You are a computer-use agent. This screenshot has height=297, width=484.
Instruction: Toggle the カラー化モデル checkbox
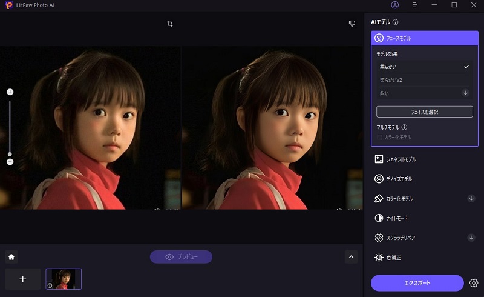(380, 137)
